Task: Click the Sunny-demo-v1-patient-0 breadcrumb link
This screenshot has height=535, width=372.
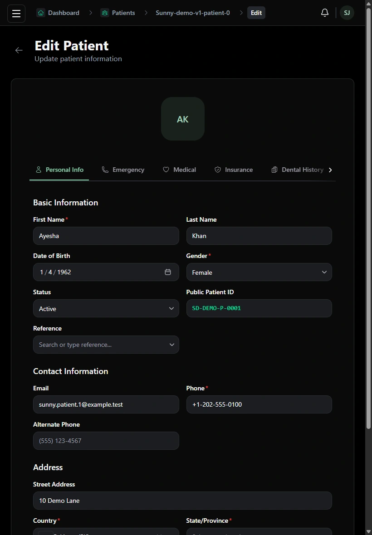Action: (193, 13)
